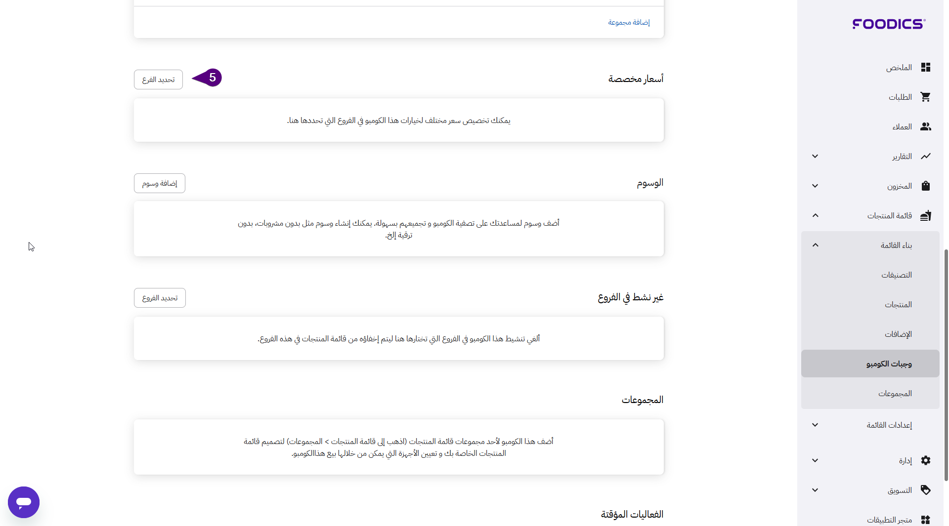Viewport: 949px width, 526px height.
Task: Open the live chat bubble widget
Action: pos(24,502)
